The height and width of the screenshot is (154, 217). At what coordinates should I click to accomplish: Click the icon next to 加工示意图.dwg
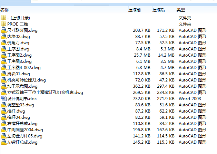pyautogui.click(x=4, y=86)
